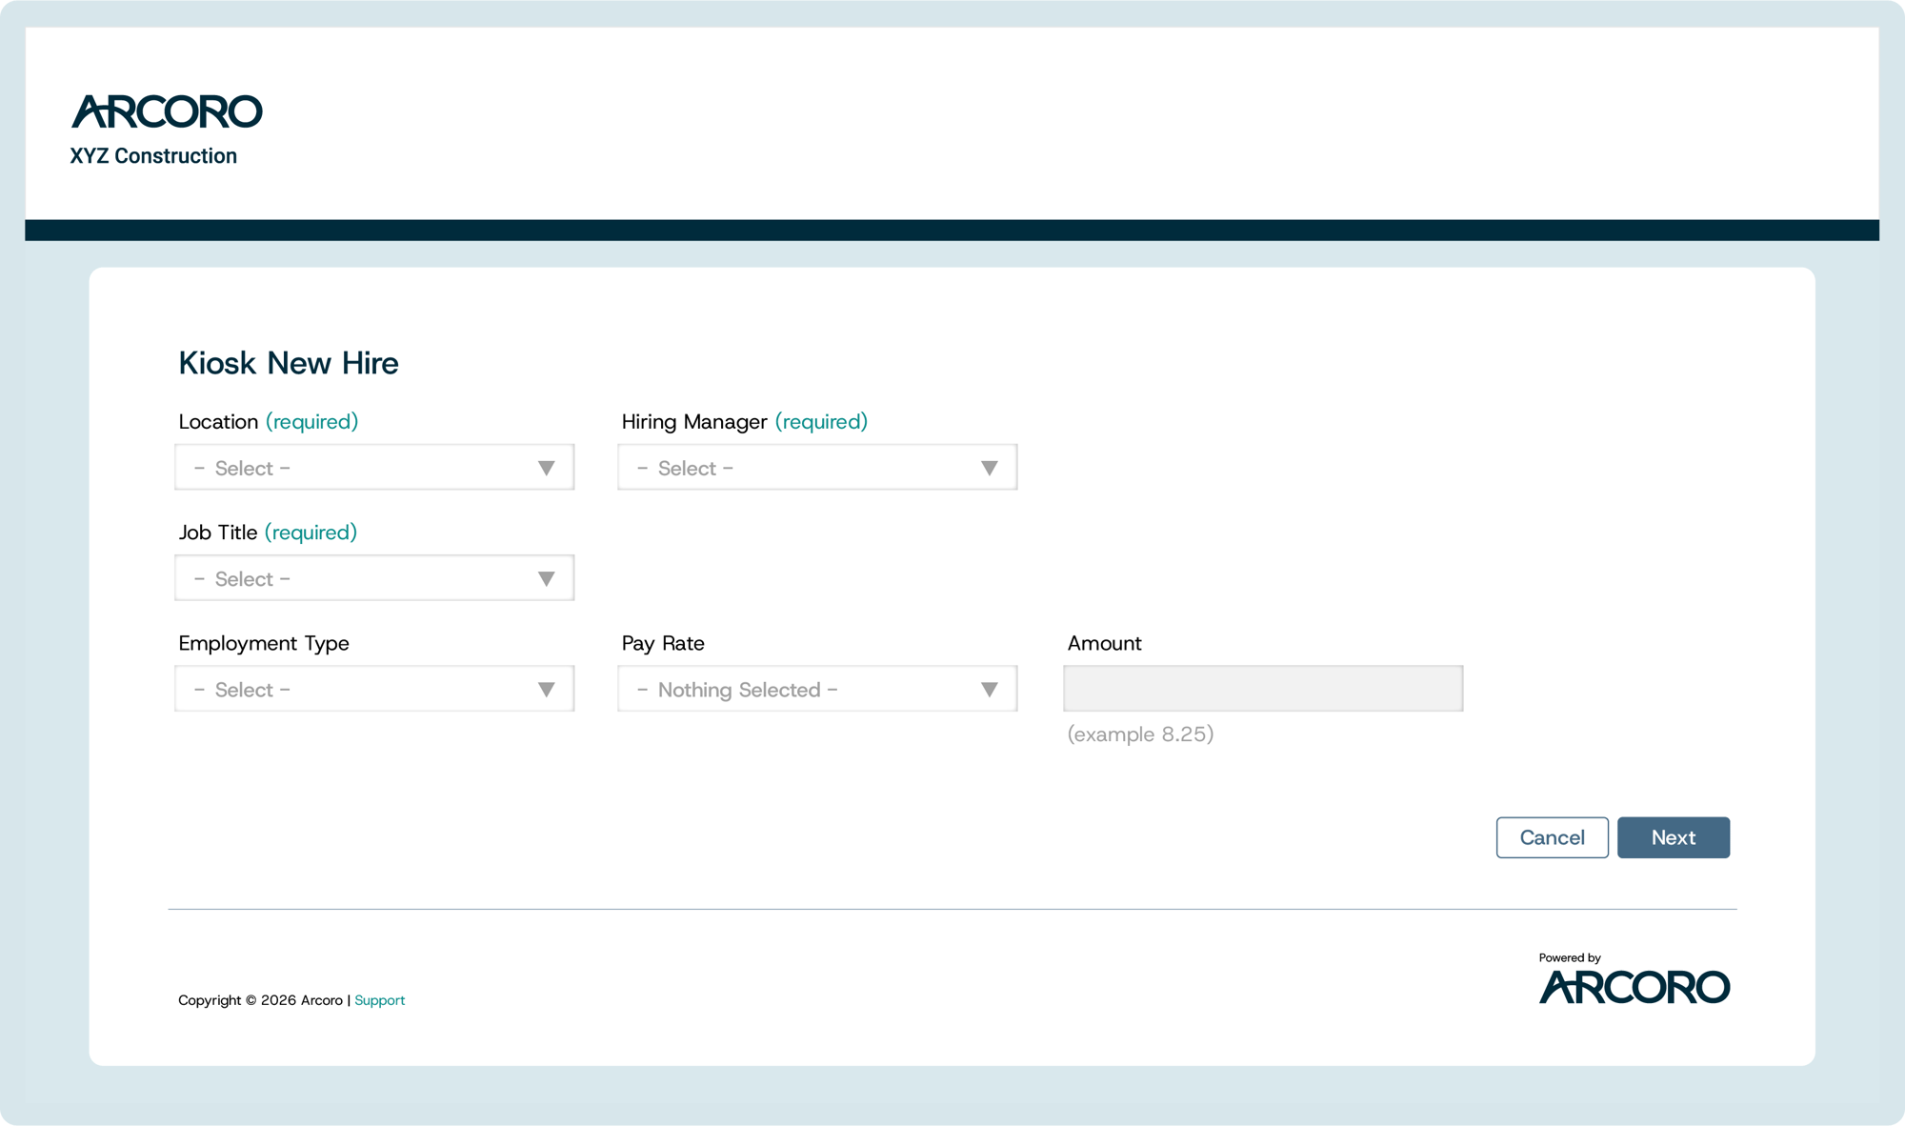
Task: Click the Next button
Action: [1674, 837]
